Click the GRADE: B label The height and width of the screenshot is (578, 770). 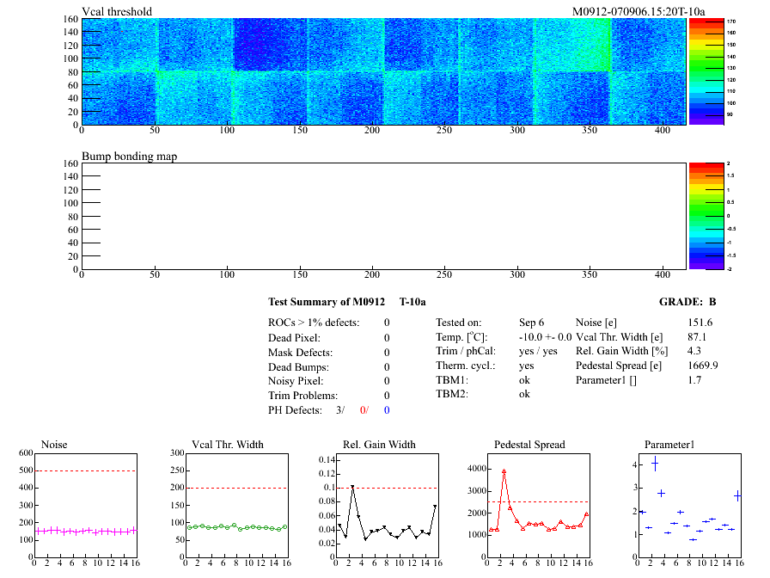(x=687, y=302)
